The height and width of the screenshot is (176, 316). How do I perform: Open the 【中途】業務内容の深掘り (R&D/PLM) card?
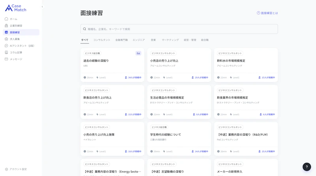[x=246, y=139]
